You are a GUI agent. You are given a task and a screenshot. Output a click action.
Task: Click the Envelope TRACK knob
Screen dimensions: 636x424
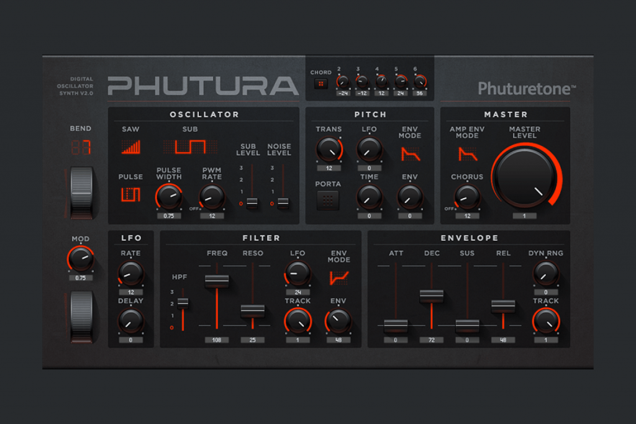point(545,321)
